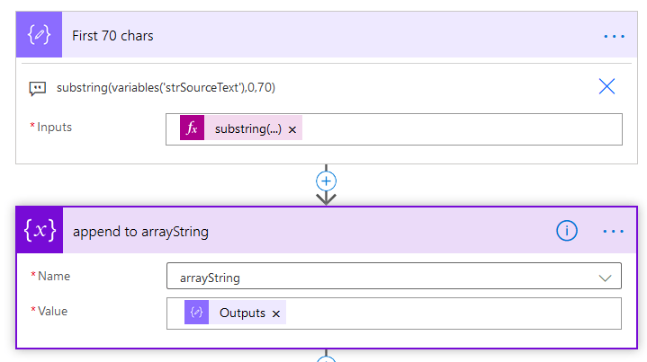Show info for append to arrayString
Image resolution: width=647 pixels, height=362 pixels.
click(566, 231)
